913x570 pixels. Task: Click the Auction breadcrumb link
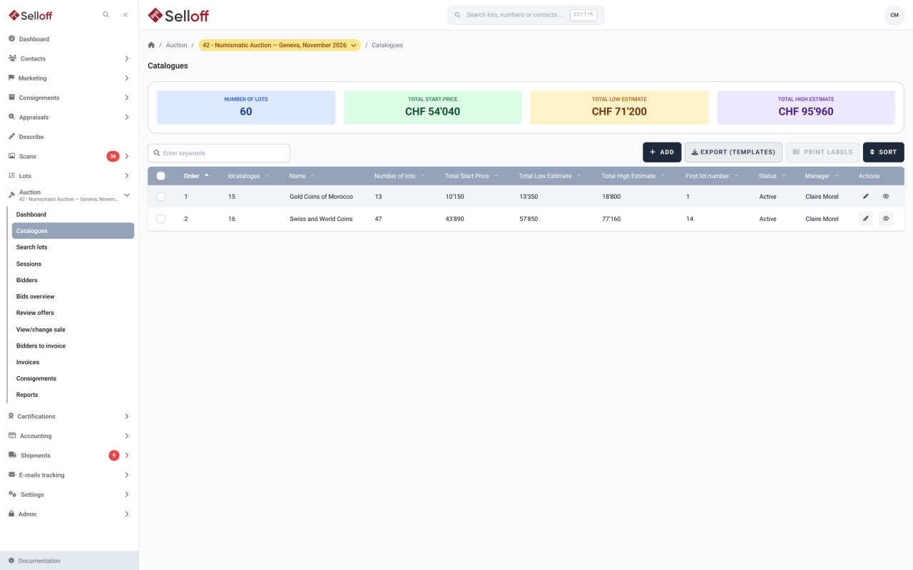pos(176,45)
